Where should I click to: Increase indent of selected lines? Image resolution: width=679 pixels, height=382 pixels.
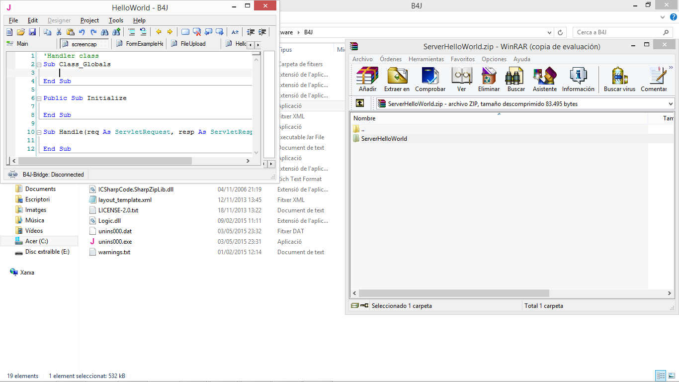click(x=262, y=32)
